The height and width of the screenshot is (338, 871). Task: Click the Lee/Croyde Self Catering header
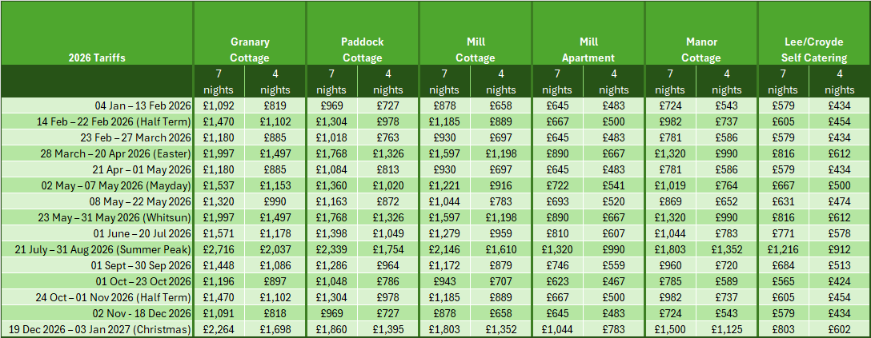pyautogui.click(x=814, y=50)
